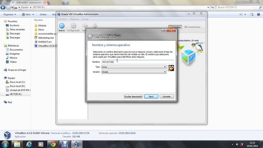Click the refresh button beside address bar
This screenshot has width=263, height=148.
(x=212, y=7)
